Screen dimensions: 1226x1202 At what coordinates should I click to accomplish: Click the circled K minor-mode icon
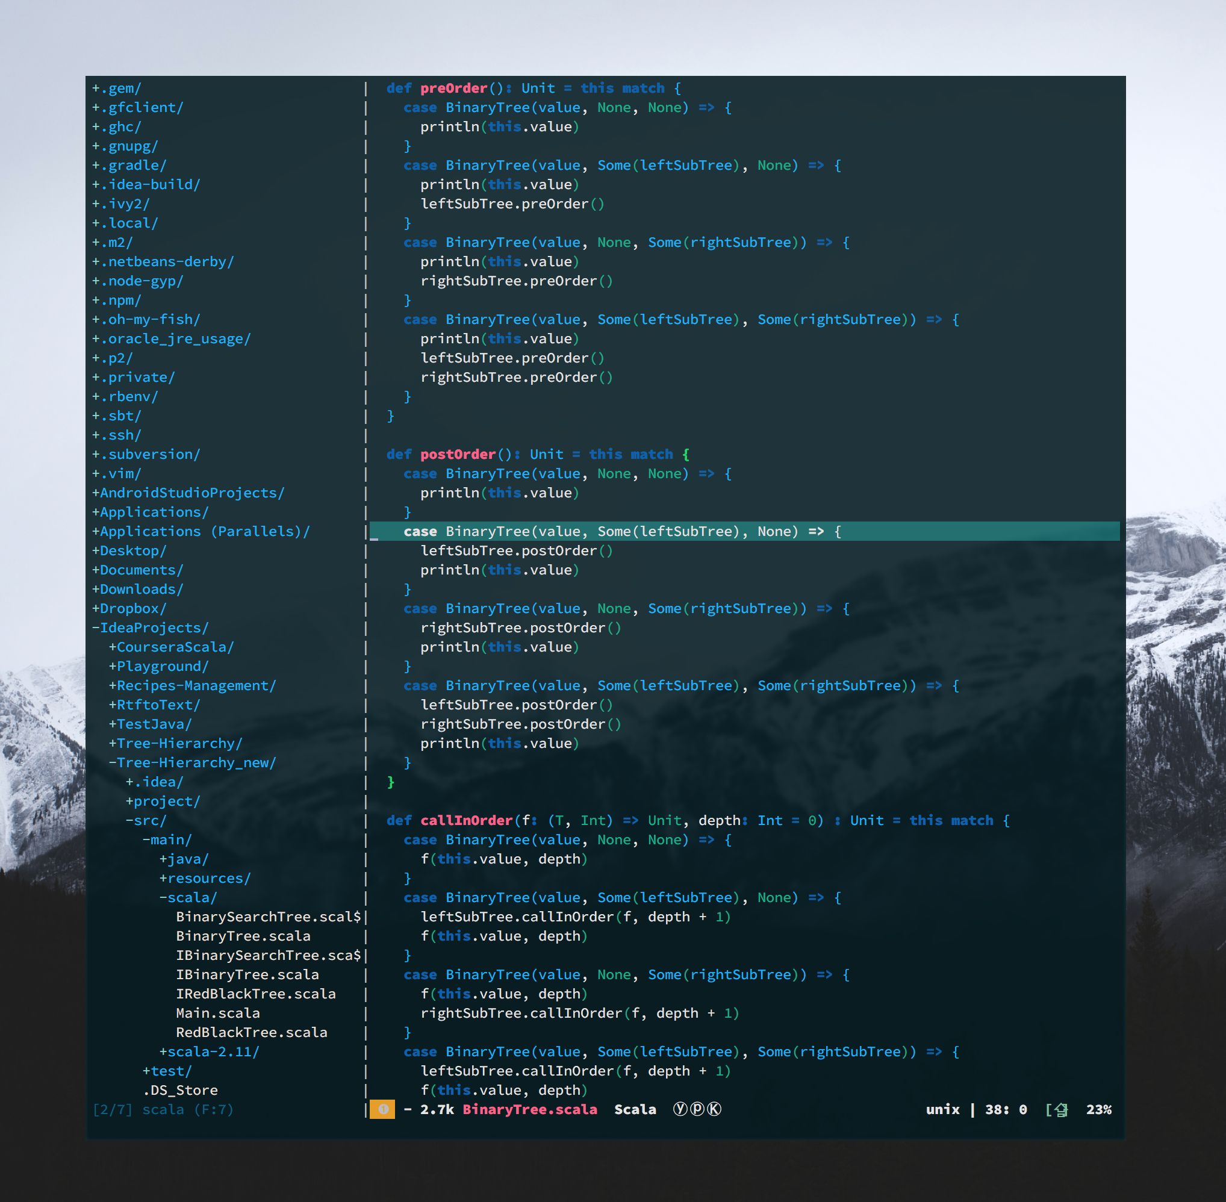point(714,1109)
